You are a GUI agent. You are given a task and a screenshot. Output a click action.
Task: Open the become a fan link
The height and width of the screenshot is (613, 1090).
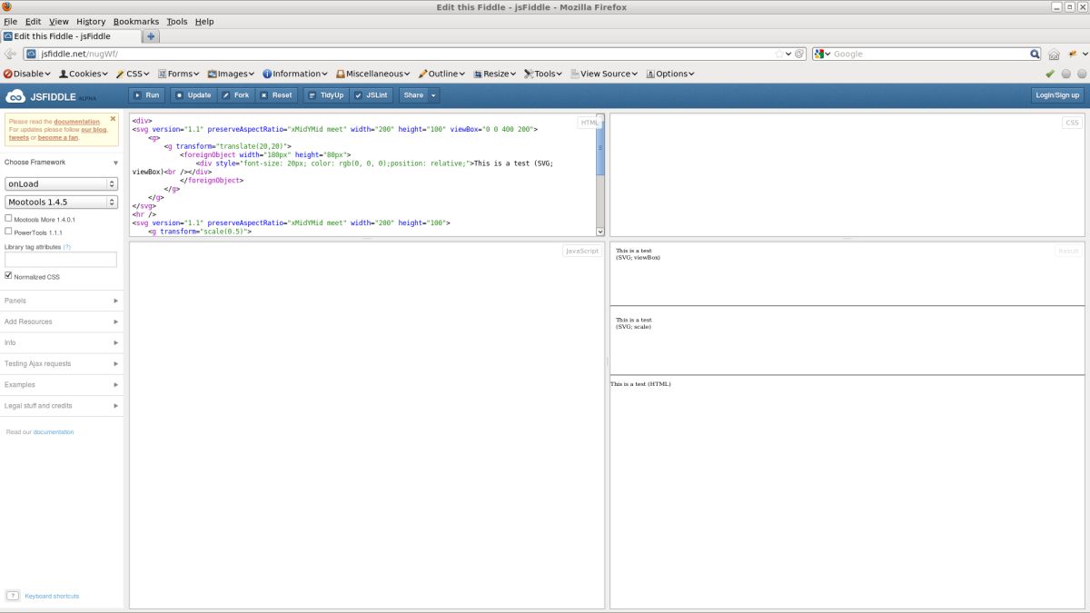[x=58, y=138]
